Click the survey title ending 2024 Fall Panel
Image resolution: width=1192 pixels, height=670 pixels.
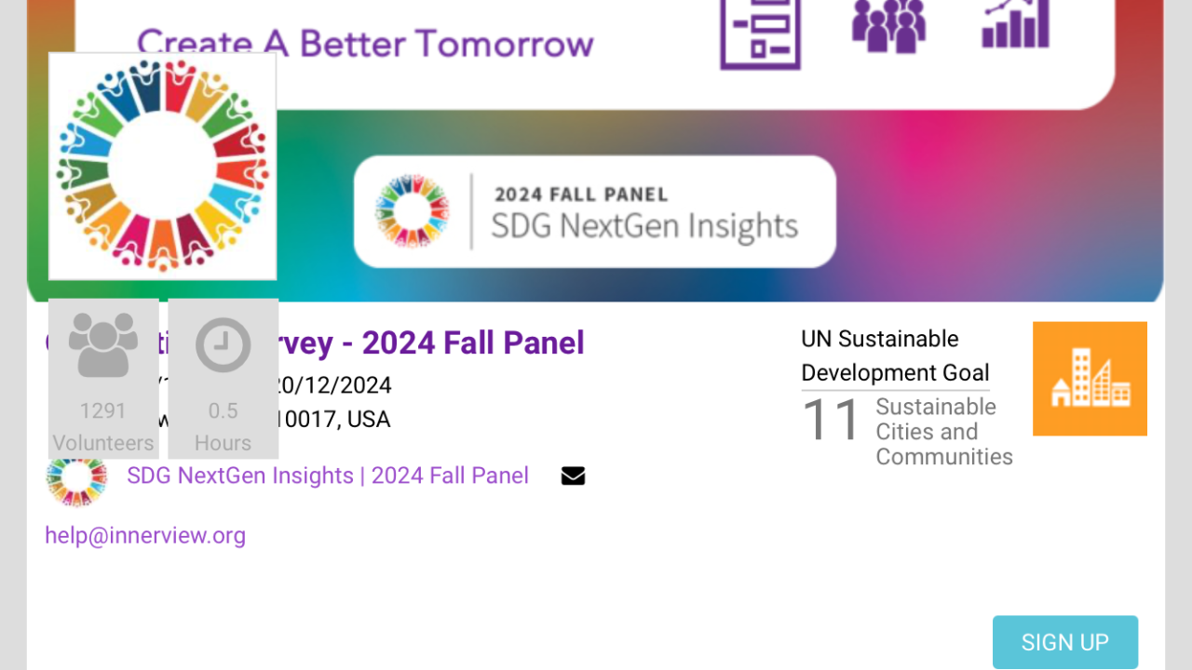427,342
